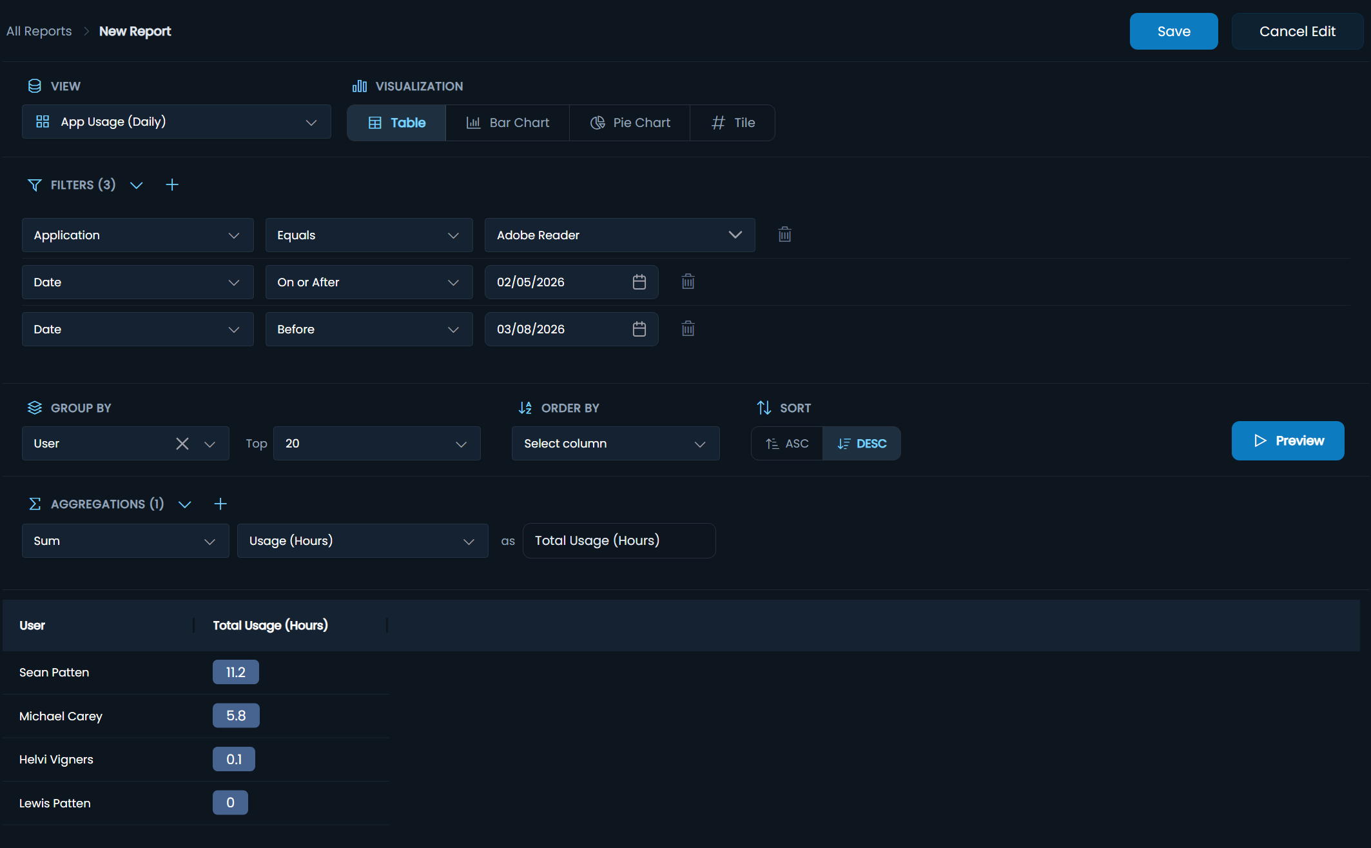Collapse the Filters section chevron

tap(136, 186)
